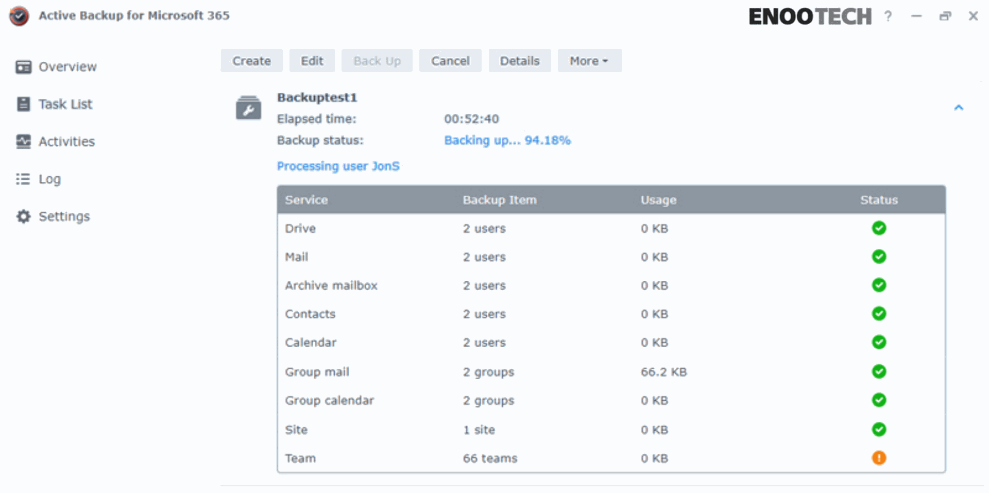This screenshot has width=989, height=493.
Task: Click green check status for Contacts row
Action: pyautogui.click(x=879, y=313)
